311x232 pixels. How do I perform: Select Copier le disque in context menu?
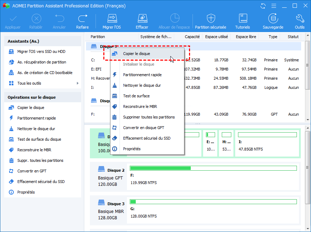[136, 54]
